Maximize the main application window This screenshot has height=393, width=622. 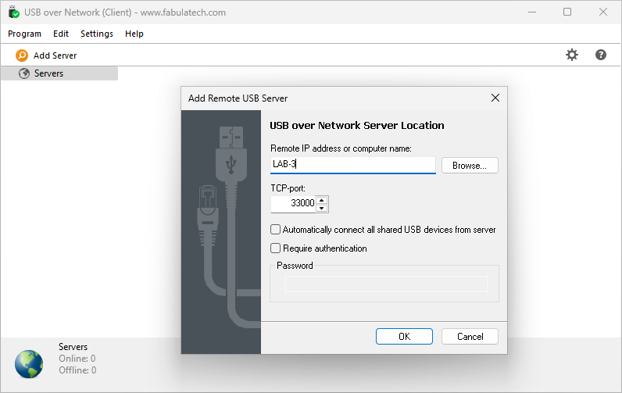pos(567,12)
